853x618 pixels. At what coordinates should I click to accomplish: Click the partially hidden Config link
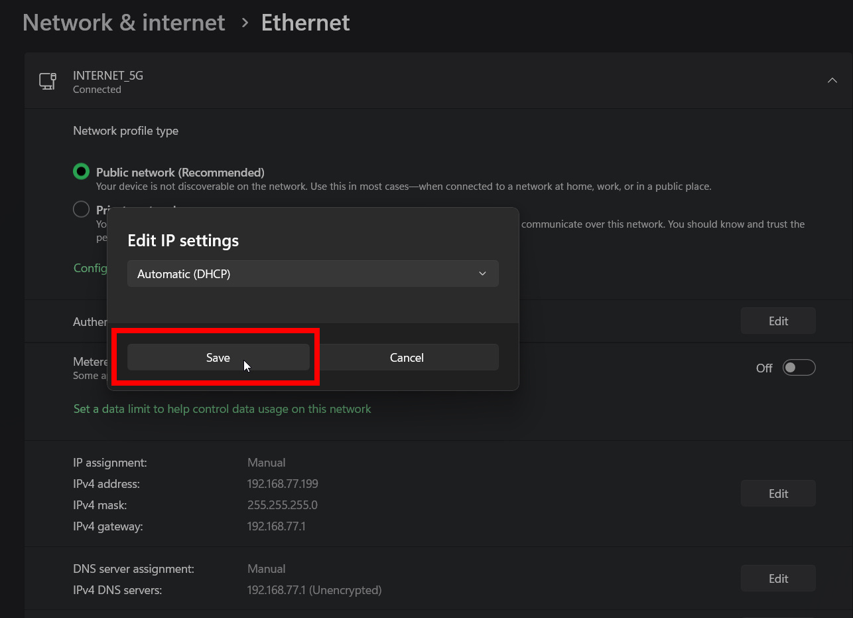pos(90,268)
